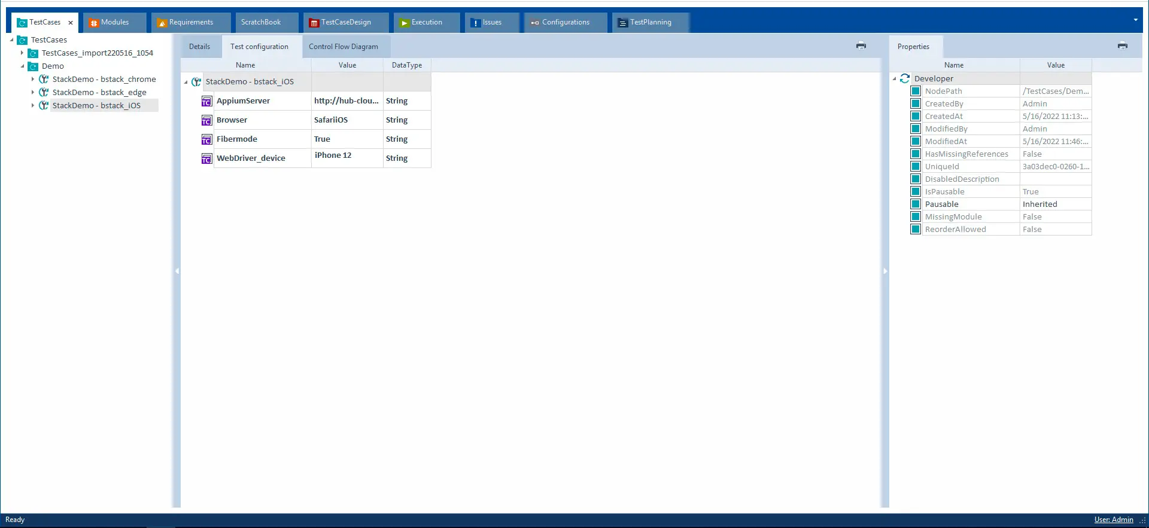Click the print icon in the Properties panel
Viewport: 1149px width, 528px height.
(1122, 45)
